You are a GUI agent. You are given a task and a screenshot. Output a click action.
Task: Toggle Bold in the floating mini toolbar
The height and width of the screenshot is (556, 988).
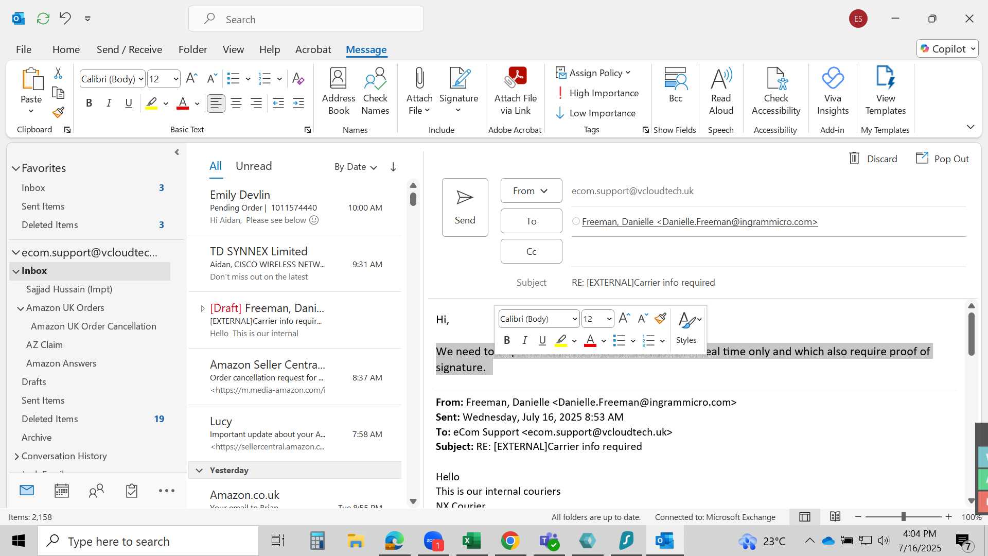click(507, 340)
